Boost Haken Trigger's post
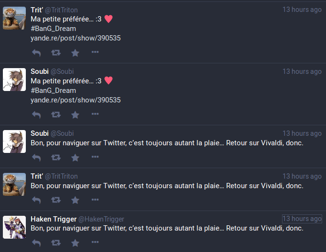 click(56, 243)
